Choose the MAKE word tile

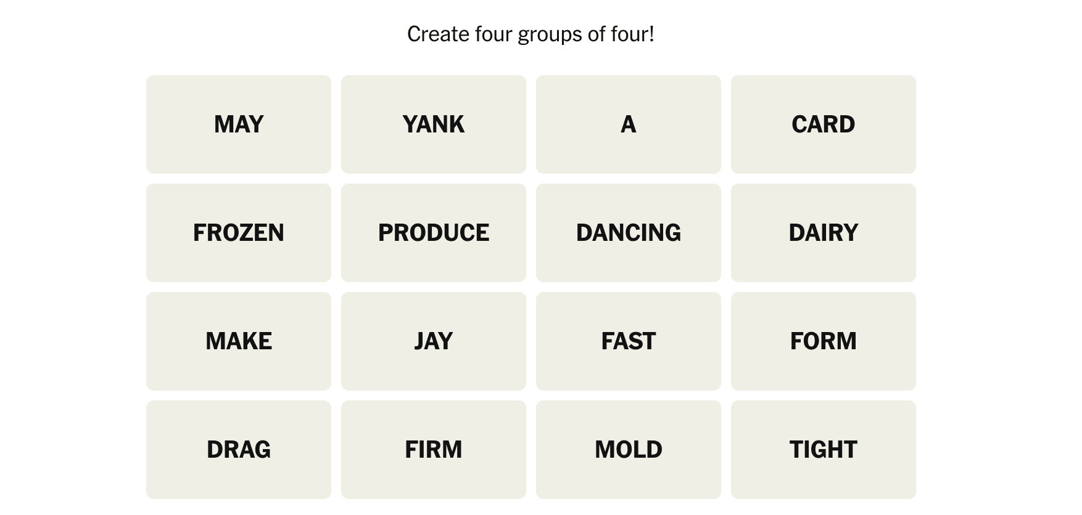tap(238, 341)
